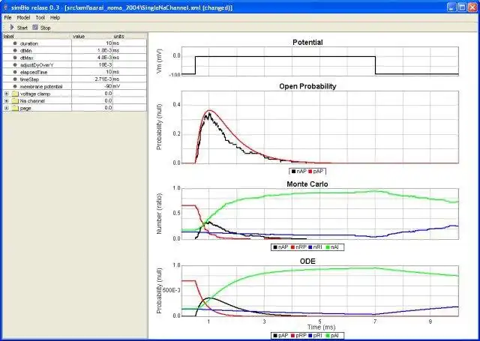Click the black pAP swatch in ODE legend
Image resolution: width=480 pixels, height=341 pixels.
(275, 336)
